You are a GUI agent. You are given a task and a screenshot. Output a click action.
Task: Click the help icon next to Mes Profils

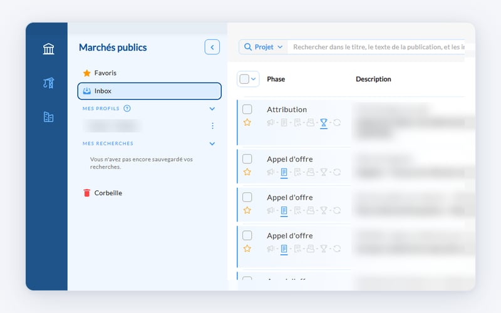coord(127,108)
